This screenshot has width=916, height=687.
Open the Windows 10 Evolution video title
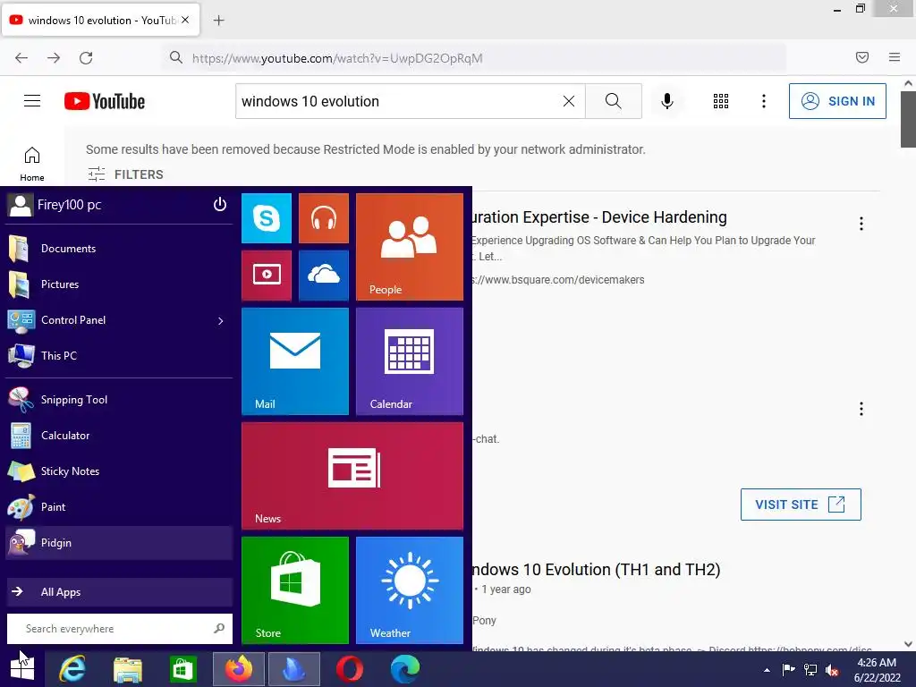click(x=596, y=569)
